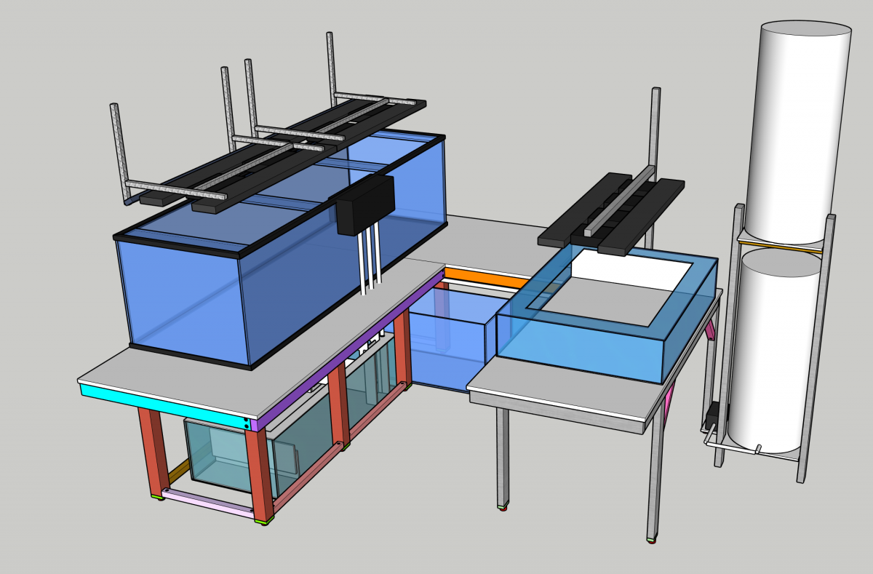The height and width of the screenshot is (574, 873).
Task: Select the cyan front beam of the stand
Action: [x=165, y=406]
